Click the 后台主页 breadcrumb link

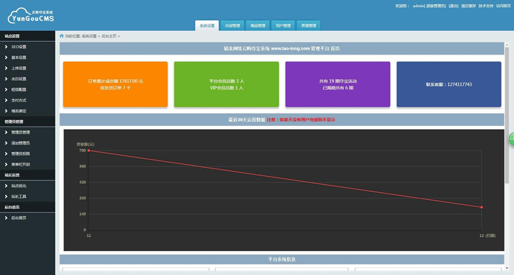109,36
